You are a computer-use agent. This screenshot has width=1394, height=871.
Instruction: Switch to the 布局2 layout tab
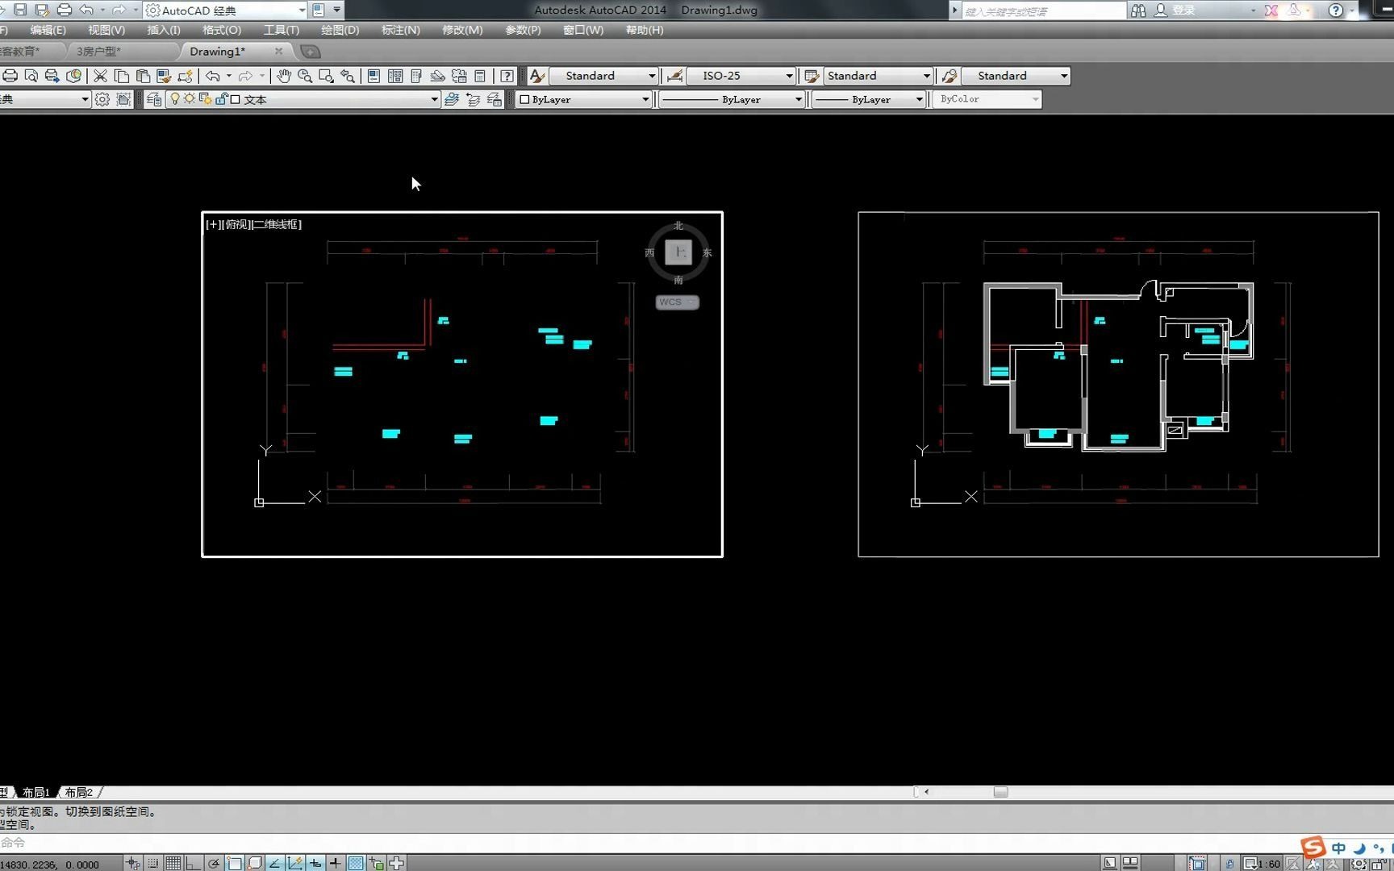(78, 792)
